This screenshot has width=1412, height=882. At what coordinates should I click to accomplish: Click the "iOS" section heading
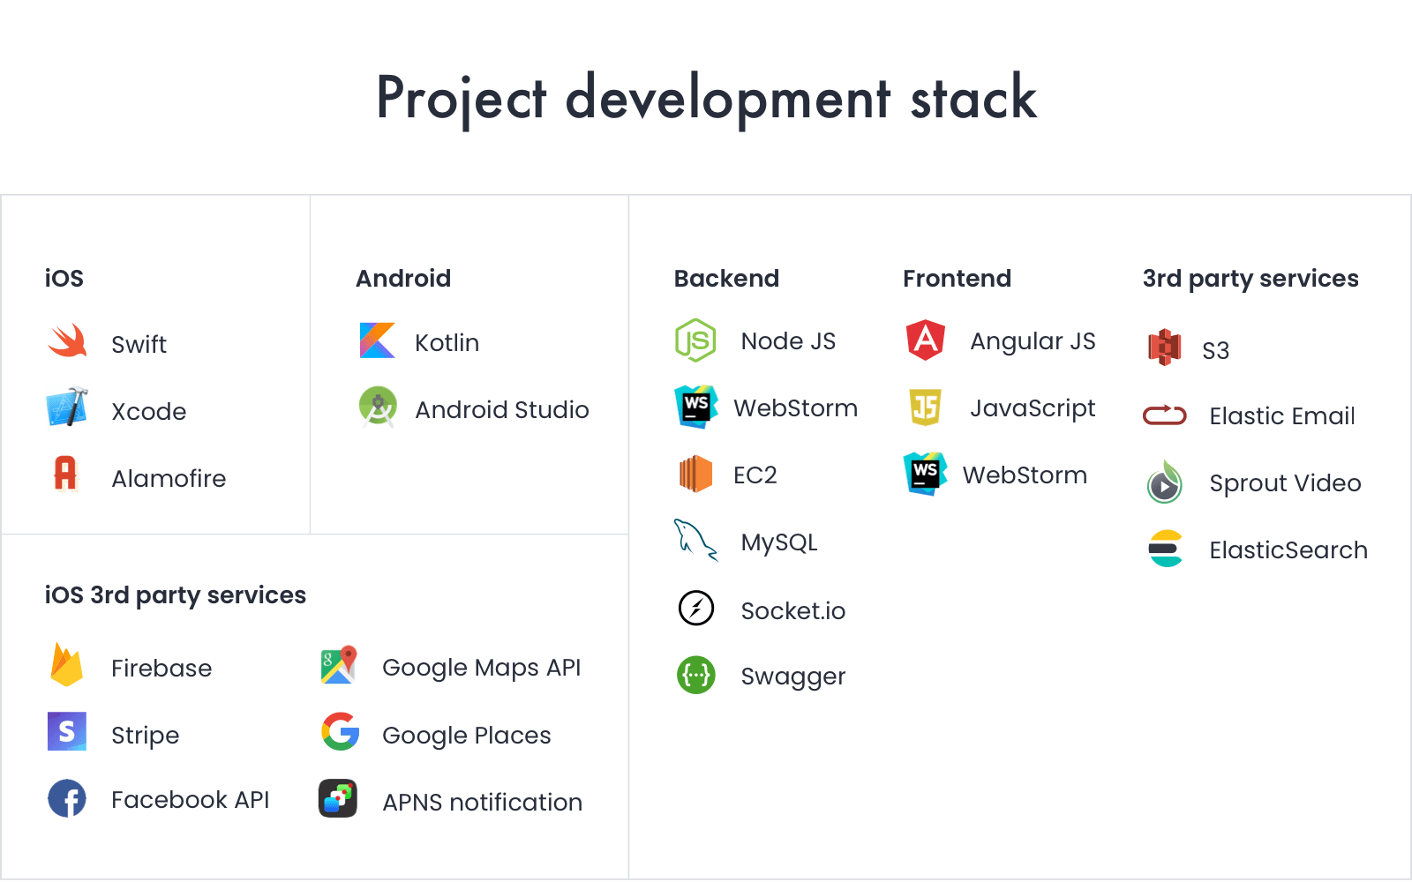click(64, 278)
